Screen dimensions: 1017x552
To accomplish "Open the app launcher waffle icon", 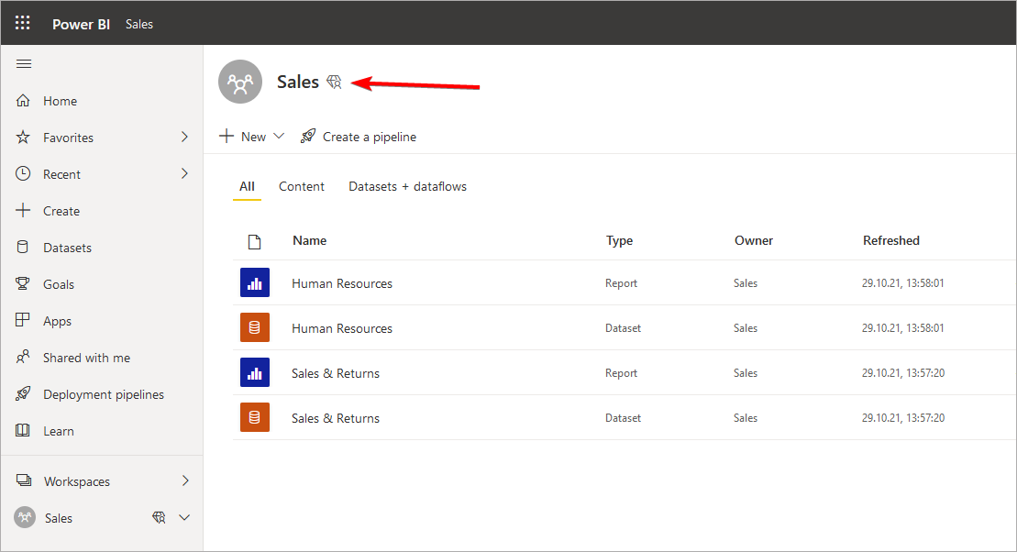I will pyautogui.click(x=22, y=24).
